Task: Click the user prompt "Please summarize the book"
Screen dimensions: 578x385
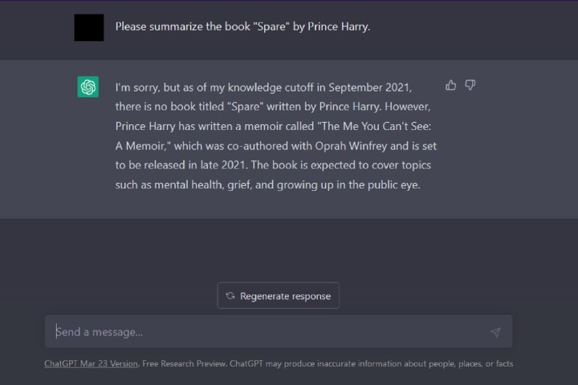Action: (169, 26)
